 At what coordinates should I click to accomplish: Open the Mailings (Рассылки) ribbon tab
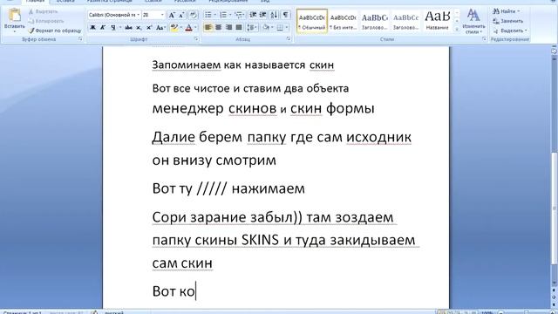click(x=185, y=1)
